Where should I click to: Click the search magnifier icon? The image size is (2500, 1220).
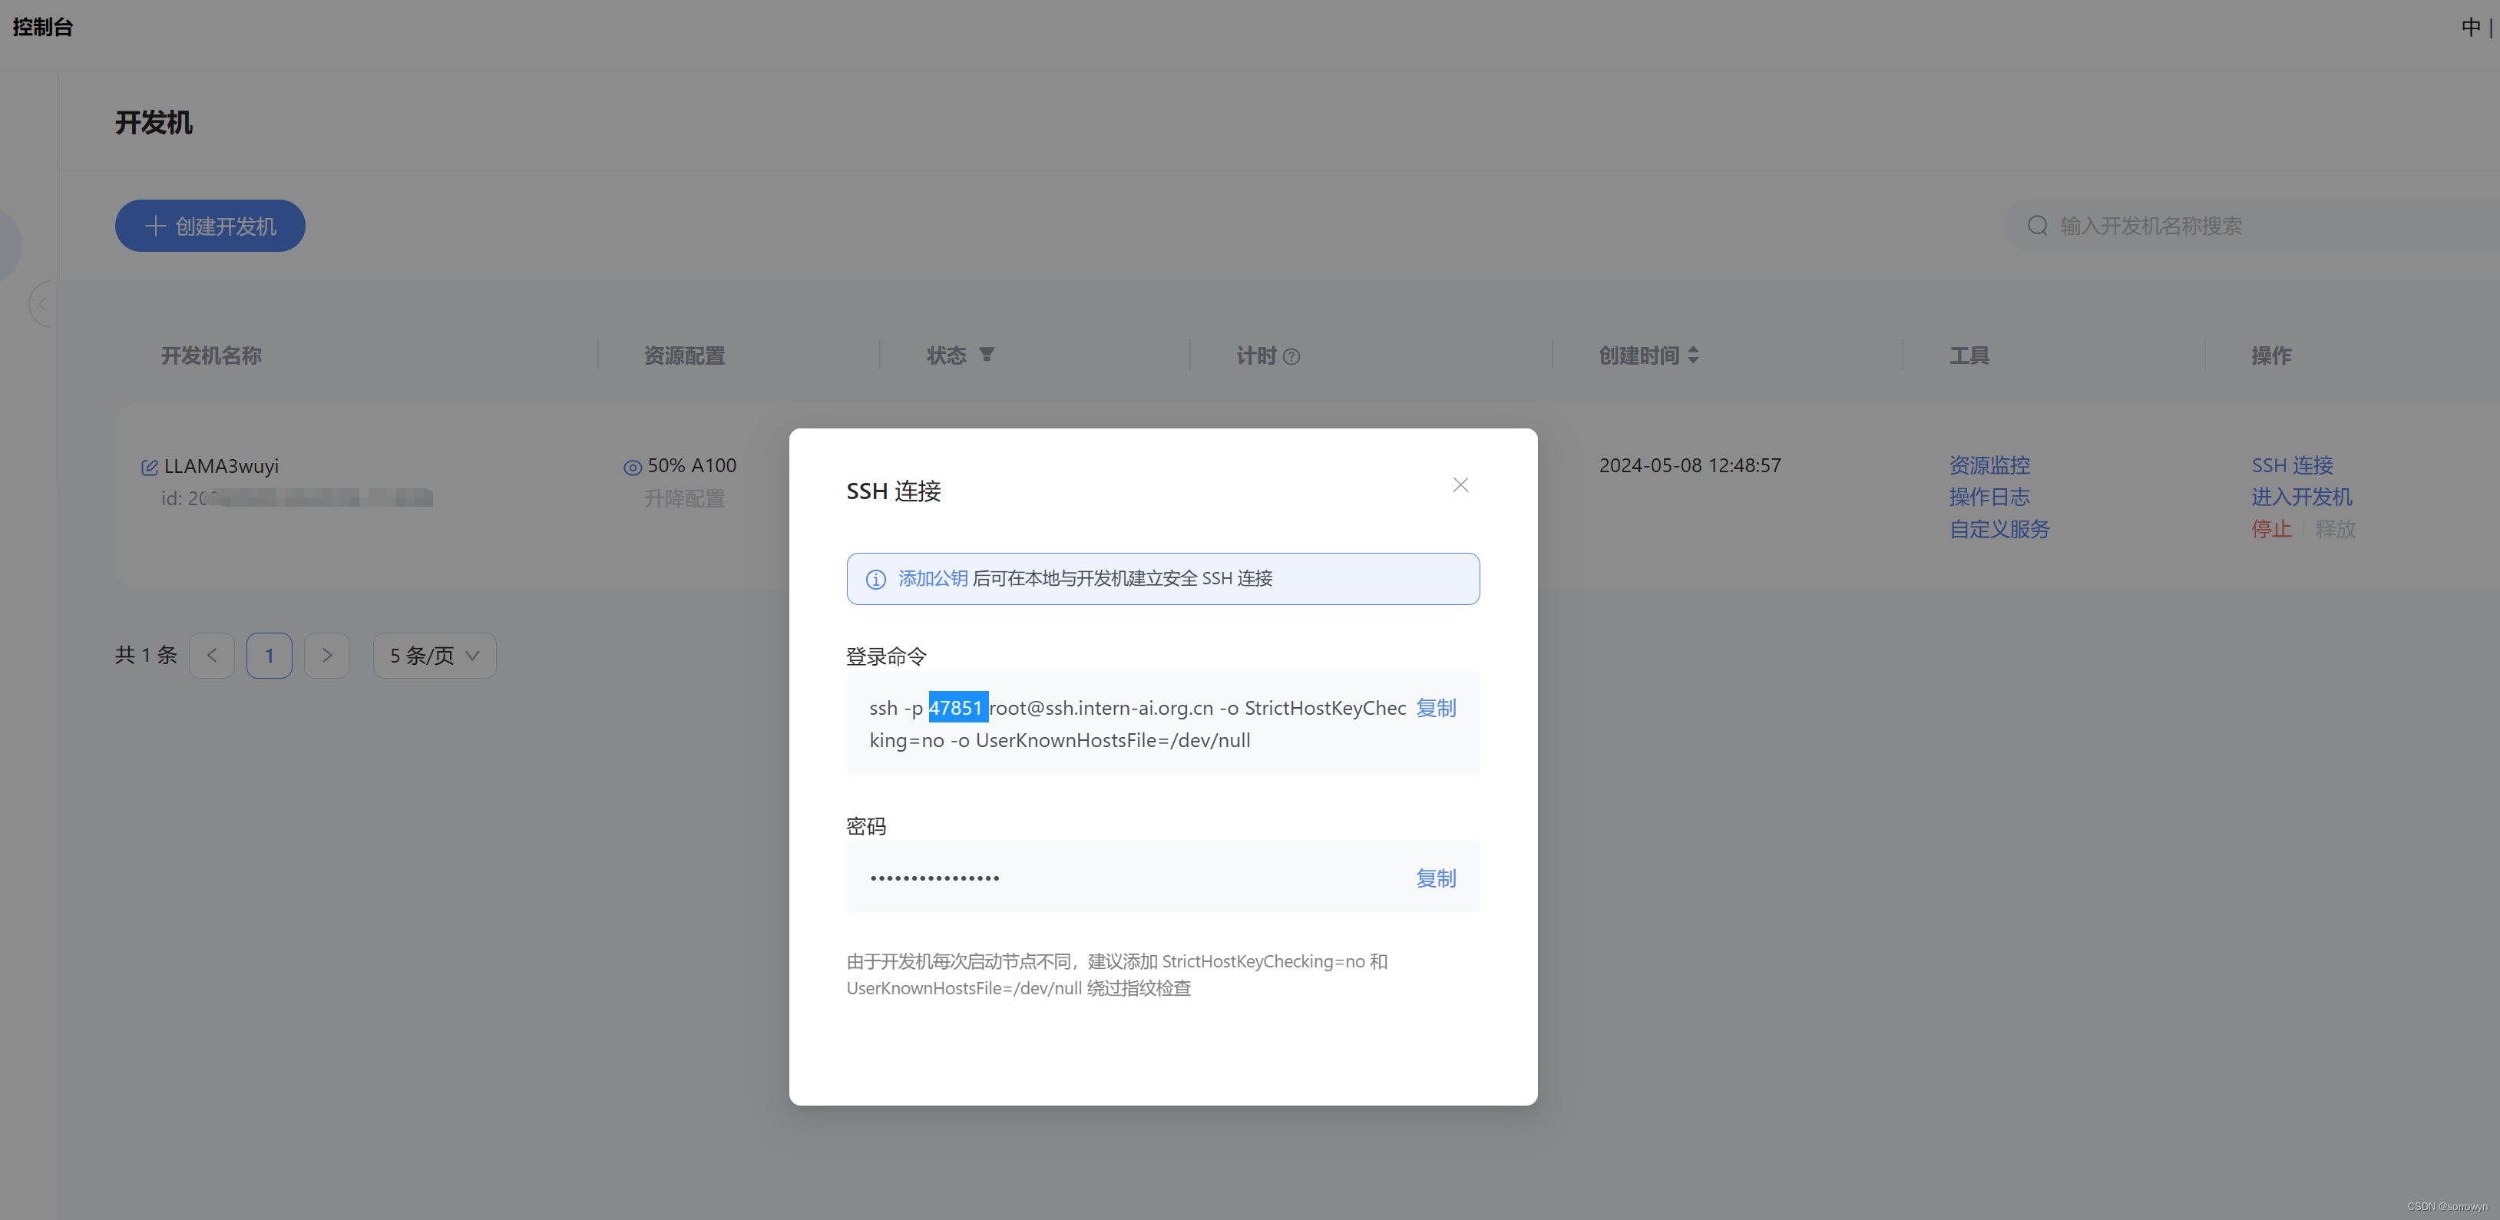coord(2037,225)
